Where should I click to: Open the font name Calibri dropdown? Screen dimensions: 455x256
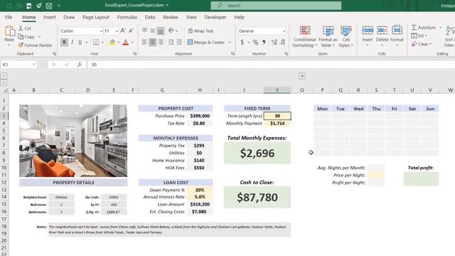point(101,31)
